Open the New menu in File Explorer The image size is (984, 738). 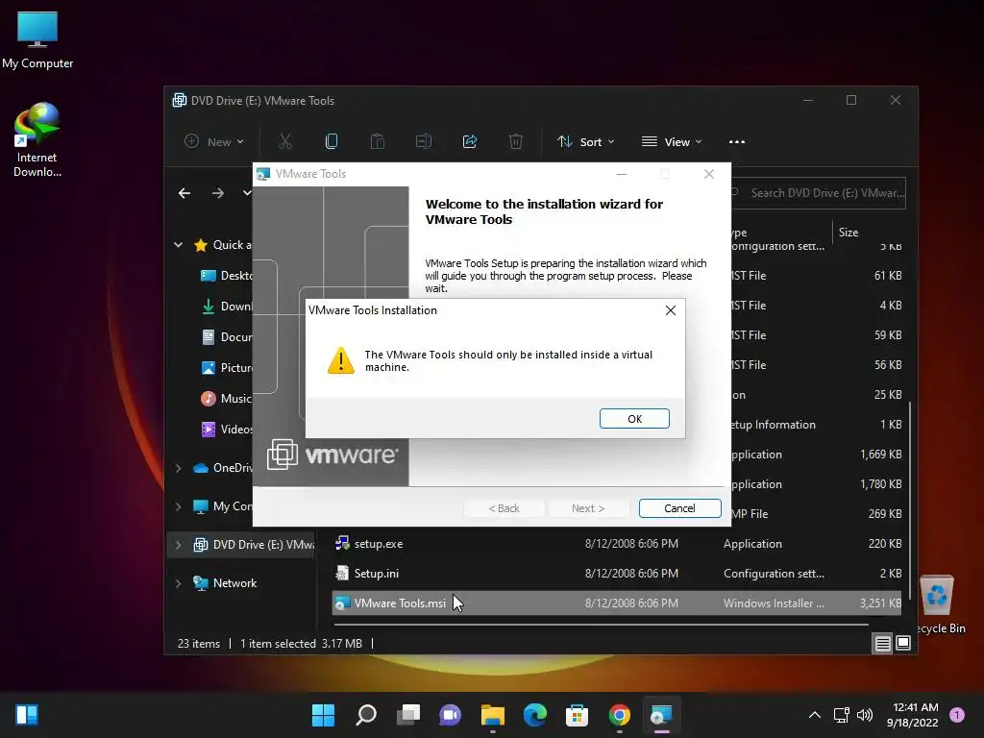214,142
